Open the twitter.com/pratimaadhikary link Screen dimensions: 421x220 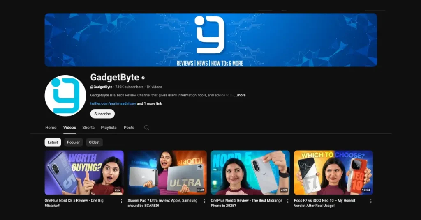[x=113, y=103]
